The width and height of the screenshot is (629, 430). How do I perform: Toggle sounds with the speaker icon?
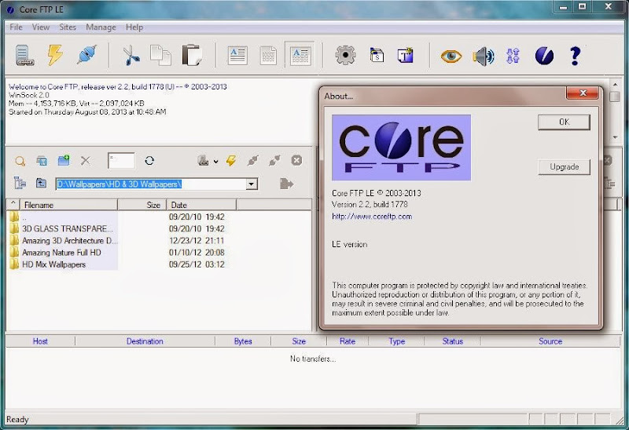coord(483,56)
